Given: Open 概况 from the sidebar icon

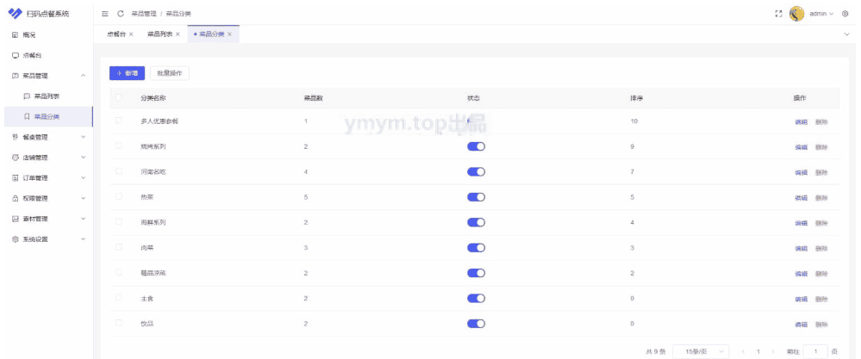Looking at the screenshot, I should click(16, 35).
